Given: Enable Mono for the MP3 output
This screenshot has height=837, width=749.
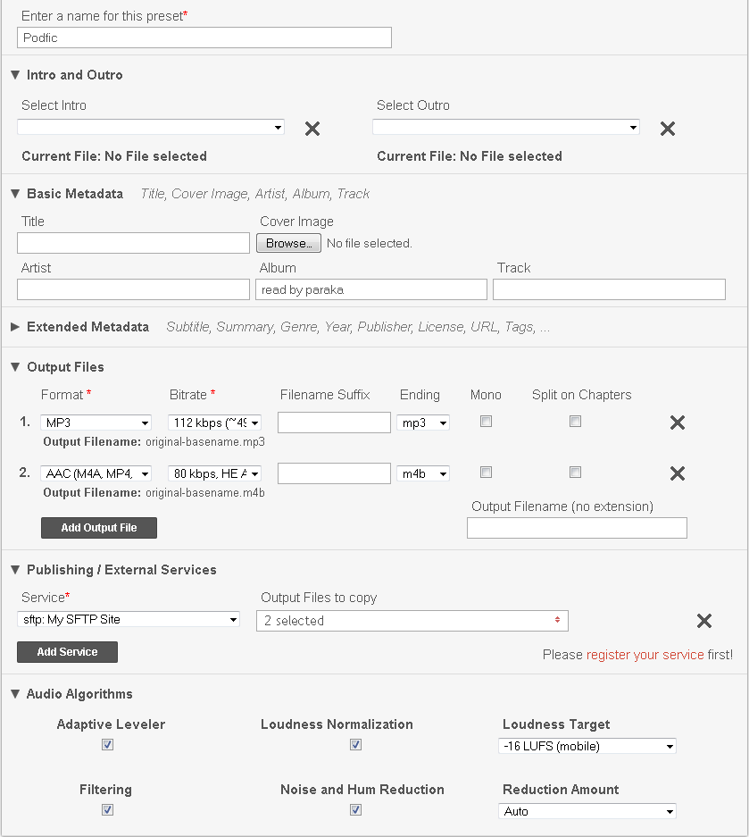Looking at the screenshot, I should (x=486, y=422).
